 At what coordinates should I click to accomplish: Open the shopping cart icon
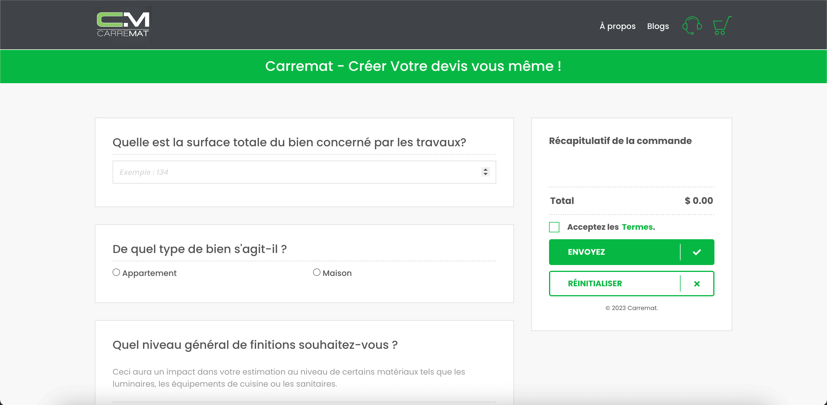click(x=722, y=26)
